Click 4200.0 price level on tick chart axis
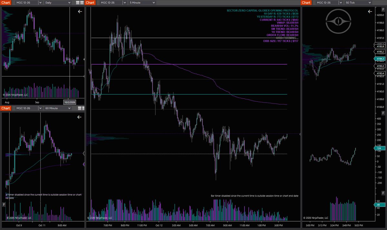This screenshot has height=230, width=387. tap(380, 15)
